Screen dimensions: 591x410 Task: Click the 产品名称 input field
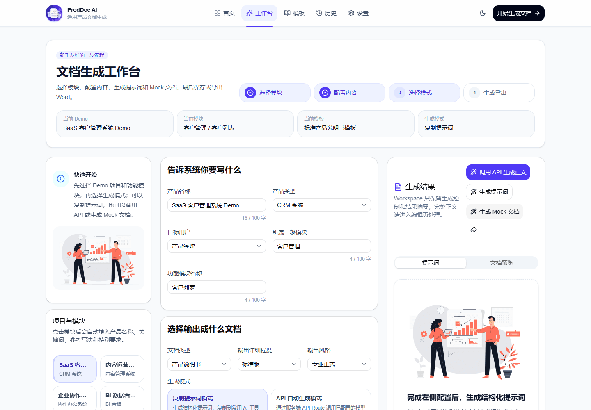(x=217, y=205)
